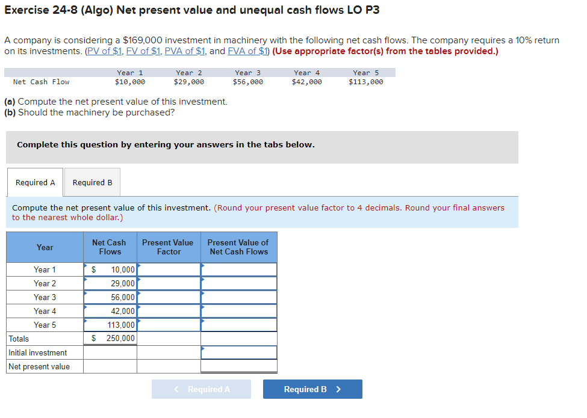Viewport: 587px width, 418px height.
Task: Click the Year 4 Net Cash Flows cell showing 42,000
Action: (110, 311)
